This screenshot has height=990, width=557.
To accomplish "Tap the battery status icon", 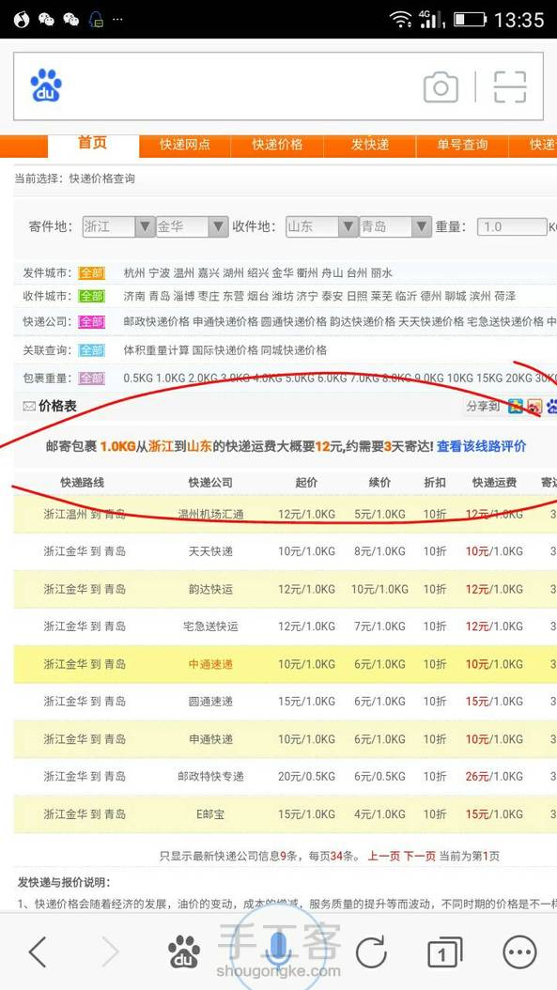I will coord(470,20).
